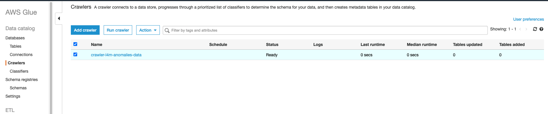This screenshot has width=548, height=114.
Task: Toggle the select-all crawlers checkbox in header
Action: (75, 44)
